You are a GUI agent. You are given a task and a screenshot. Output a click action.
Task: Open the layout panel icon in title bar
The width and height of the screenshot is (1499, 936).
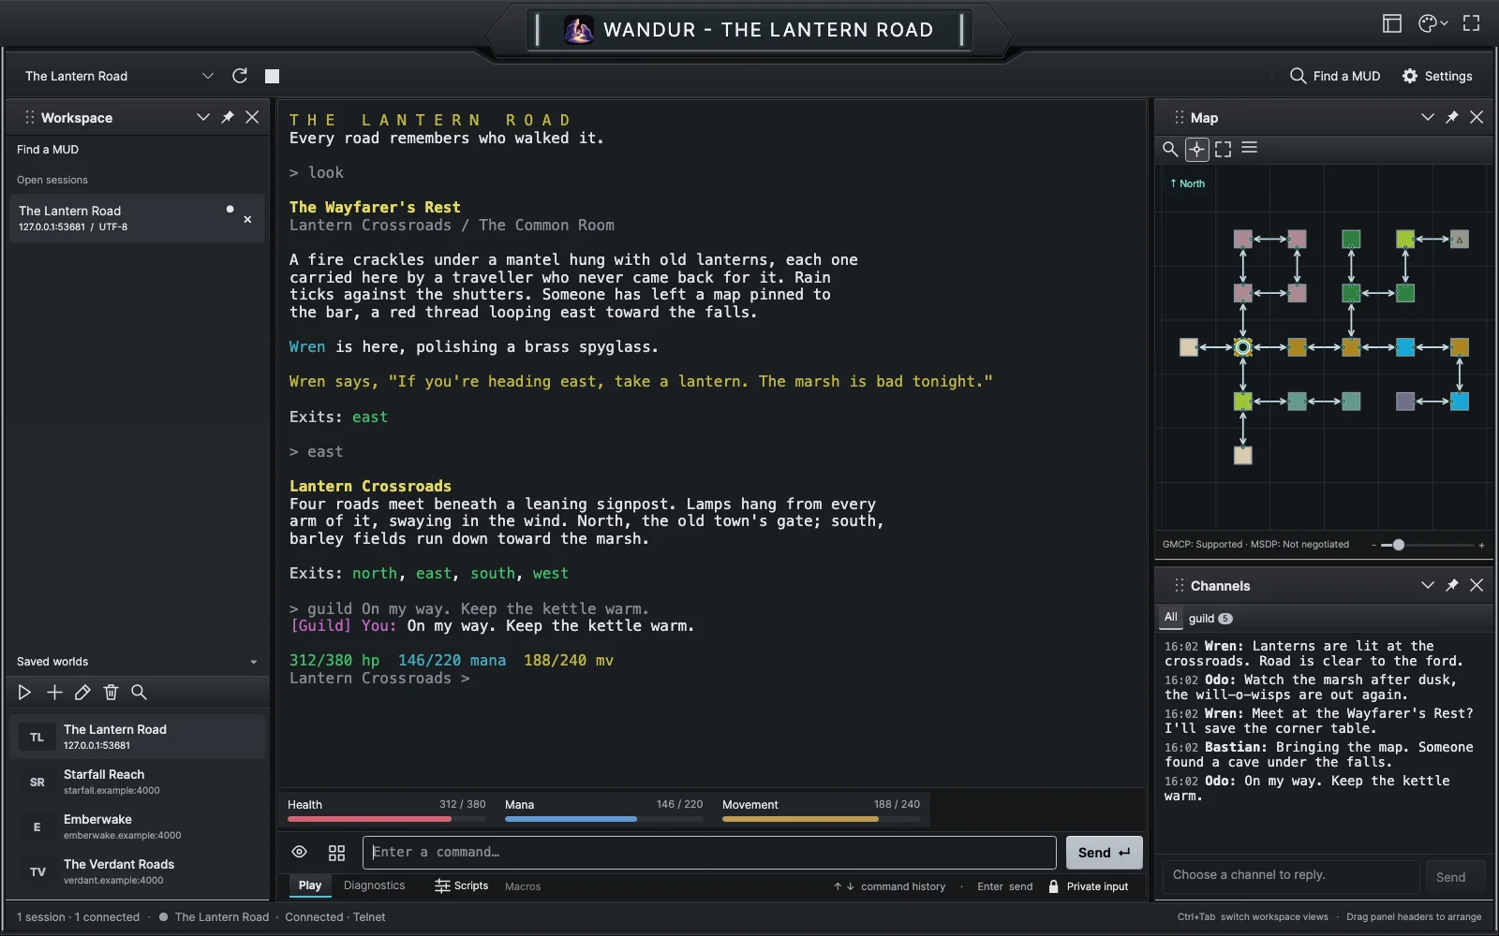coord(1392,23)
